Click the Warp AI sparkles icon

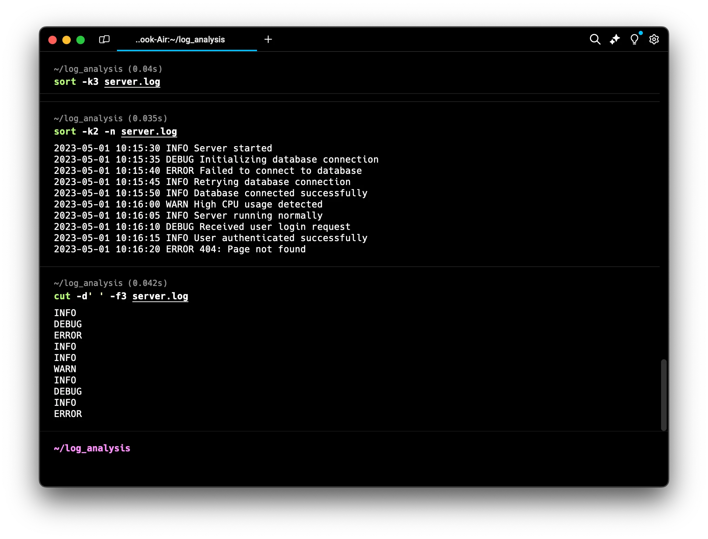tap(615, 39)
